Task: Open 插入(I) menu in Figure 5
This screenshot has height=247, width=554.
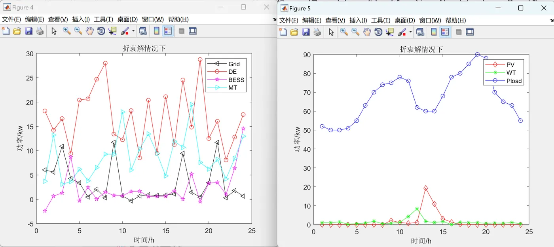Action: point(359,21)
